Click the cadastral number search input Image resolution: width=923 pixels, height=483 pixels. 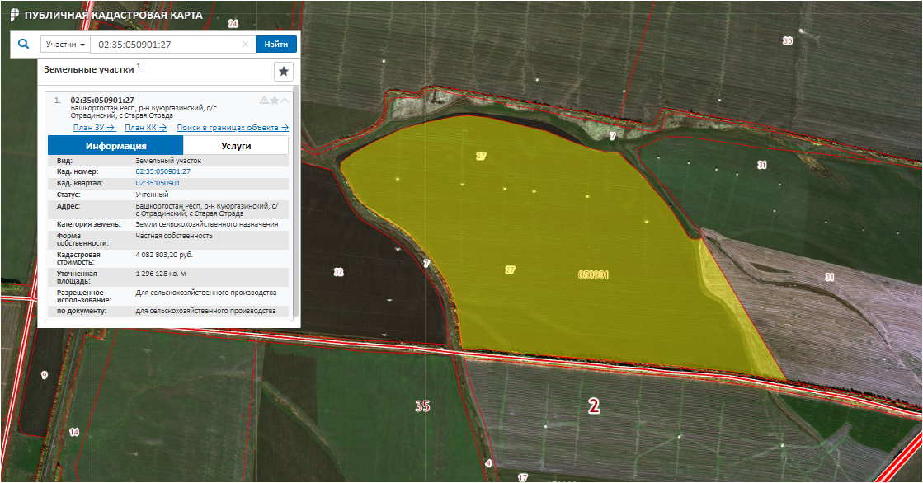tap(165, 45)
